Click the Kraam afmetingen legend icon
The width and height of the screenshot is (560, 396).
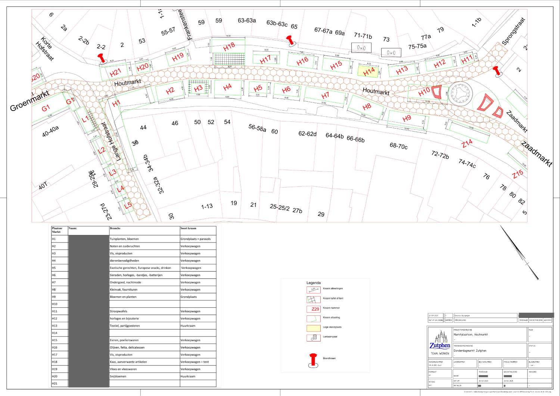[313, 290]
